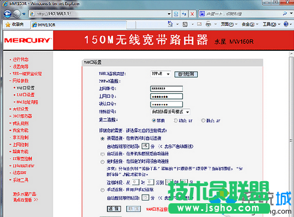Open the 特殊拨号 mode dropdown
Screen dimensions: 294x217
coord(170,112)
